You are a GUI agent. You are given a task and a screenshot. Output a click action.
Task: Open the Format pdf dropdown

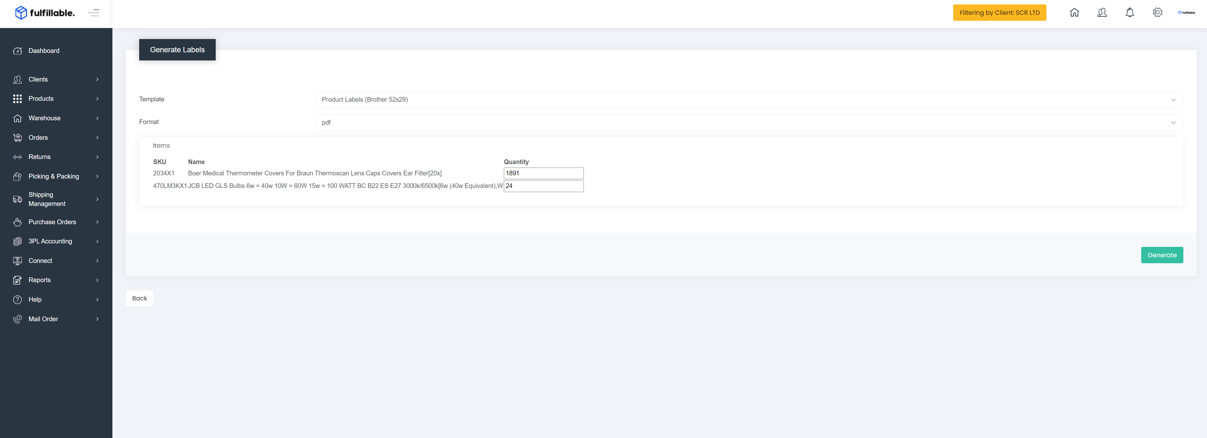point(749,122)
